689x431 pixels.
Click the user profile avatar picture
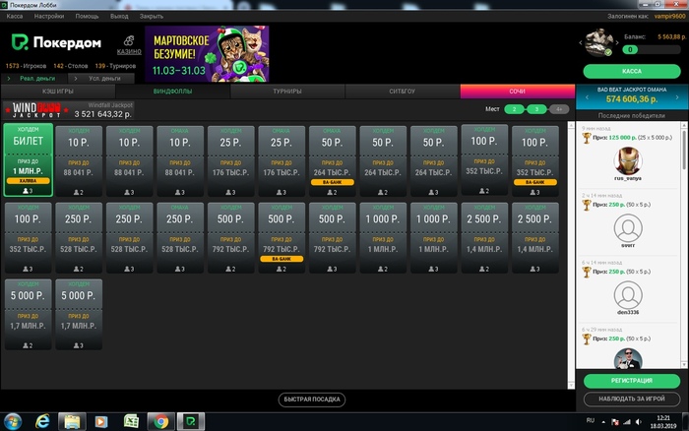[598, 42]
